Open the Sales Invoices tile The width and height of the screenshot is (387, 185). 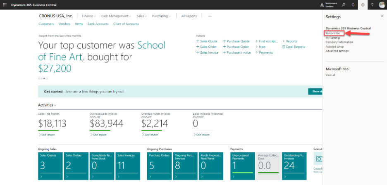(128, 166)
